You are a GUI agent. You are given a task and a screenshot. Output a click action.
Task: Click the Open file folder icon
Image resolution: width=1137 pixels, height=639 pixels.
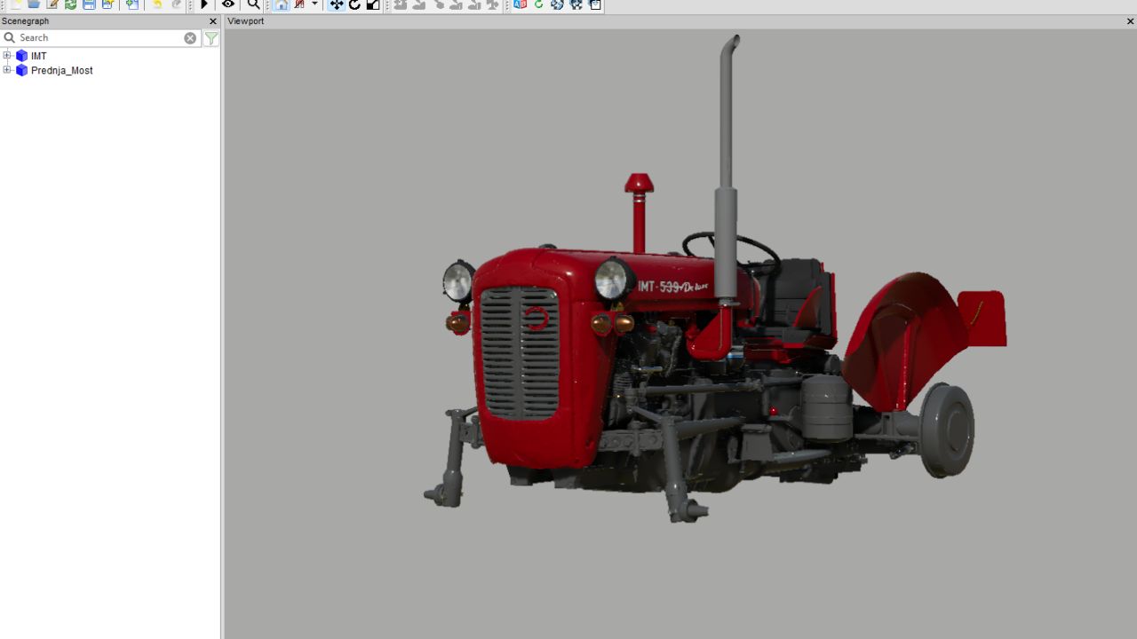(x=34, y=4)
